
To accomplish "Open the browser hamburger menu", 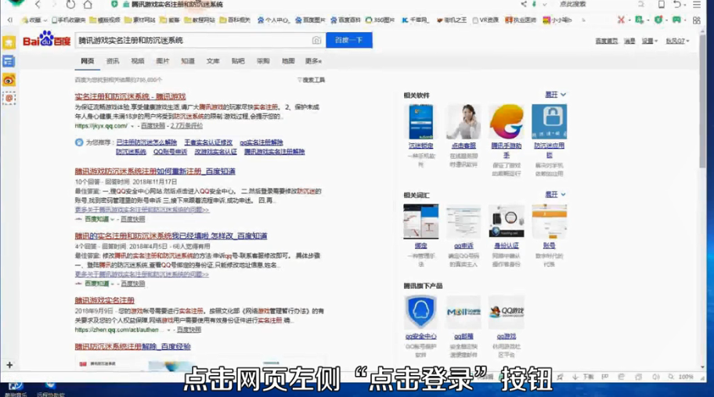I will coord(697,5).
